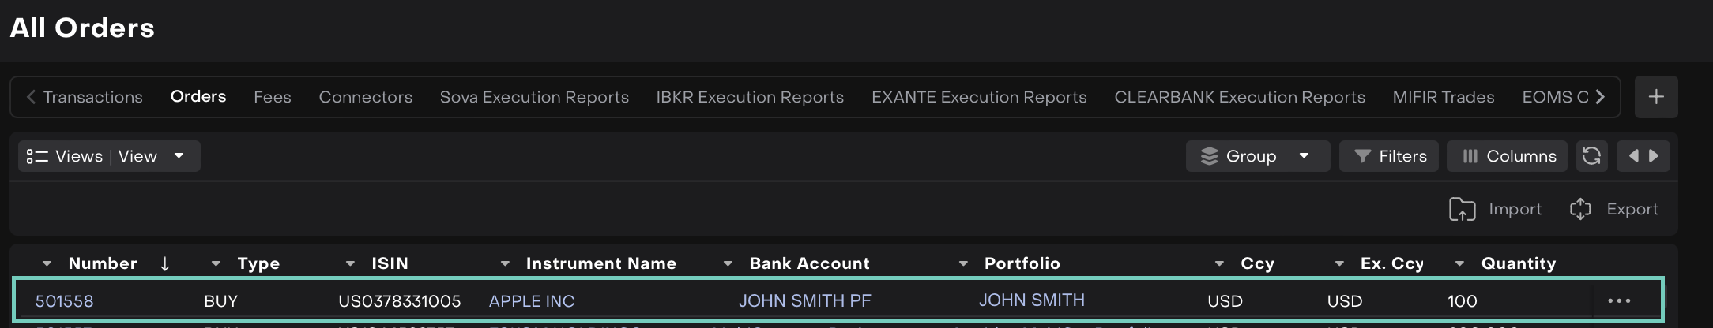Click the refresh table icon
The height and width of the screenshot is (328, 1713).
coord(1591,156)
